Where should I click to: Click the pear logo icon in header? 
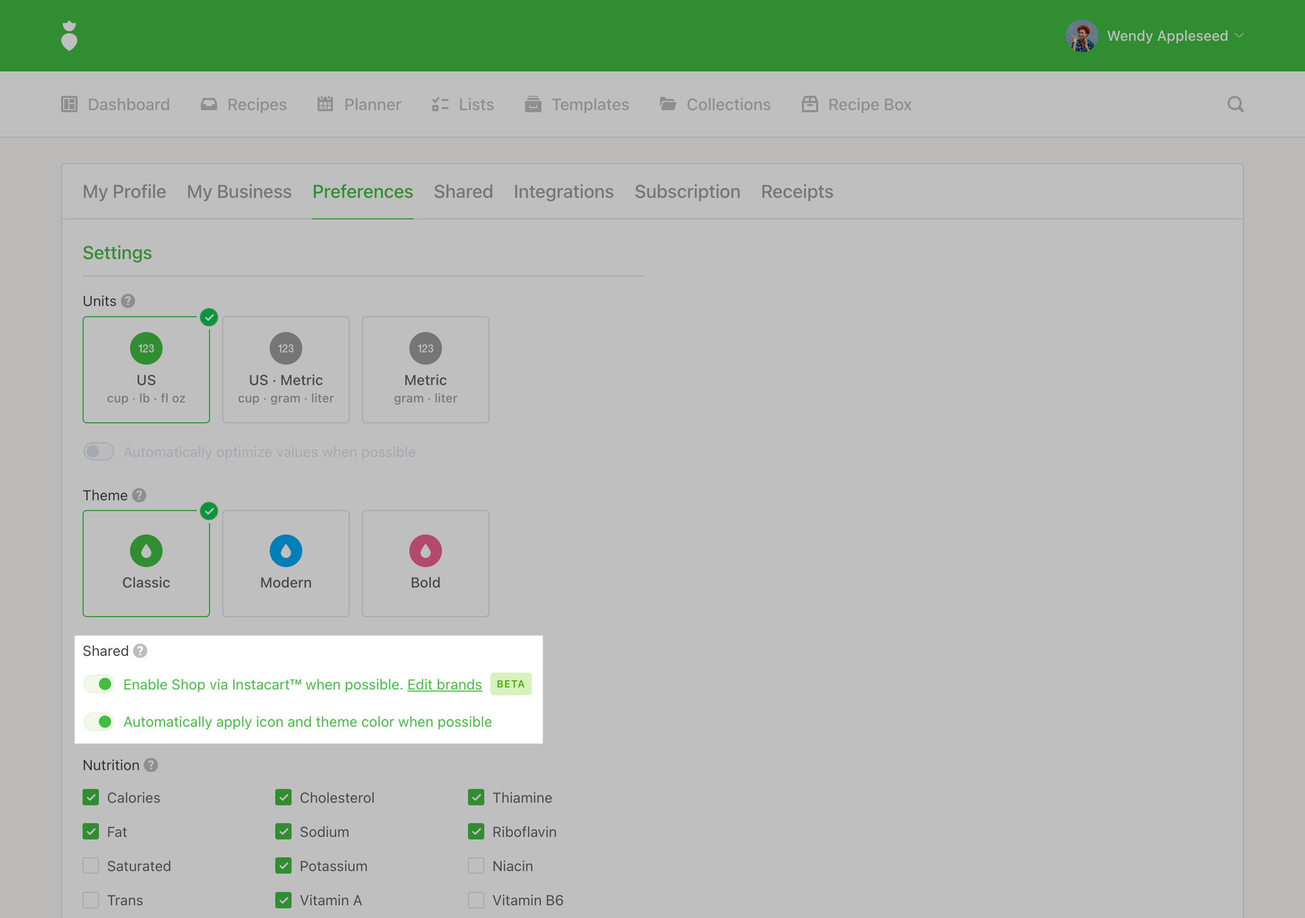tap(69, 36)
